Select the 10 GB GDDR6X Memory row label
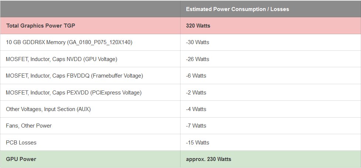Viewport: 361px width, 168px height. (x=69, y=42)
